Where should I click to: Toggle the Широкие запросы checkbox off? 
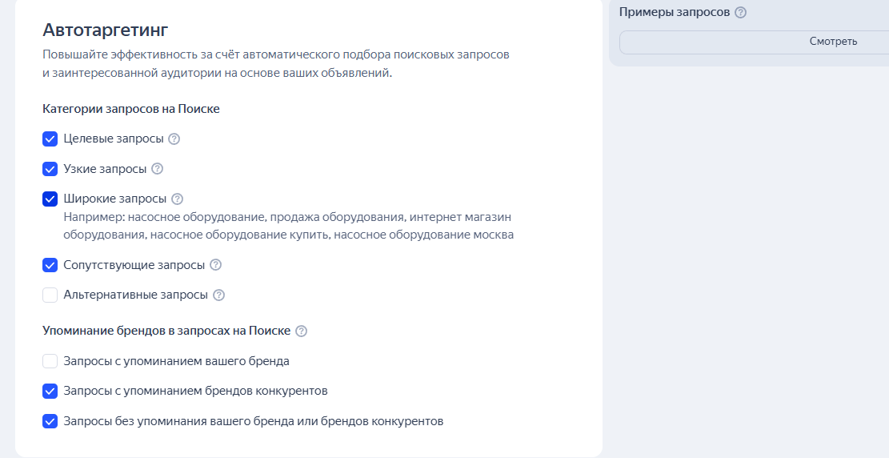tap(50, 199)
